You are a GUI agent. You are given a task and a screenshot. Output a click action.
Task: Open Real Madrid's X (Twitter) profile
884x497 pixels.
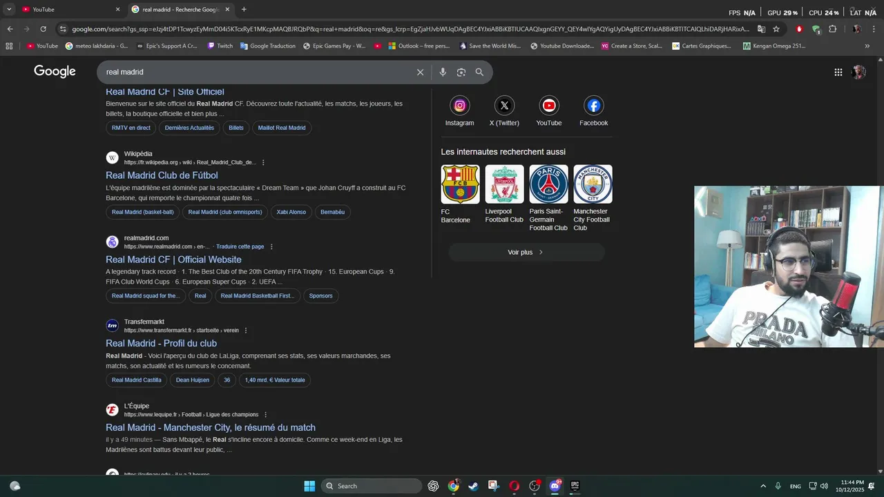[x=504, y=106]
